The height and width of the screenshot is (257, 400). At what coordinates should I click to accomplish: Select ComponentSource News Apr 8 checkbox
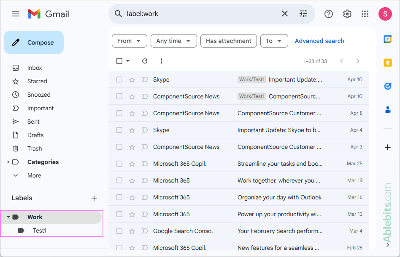119,113
